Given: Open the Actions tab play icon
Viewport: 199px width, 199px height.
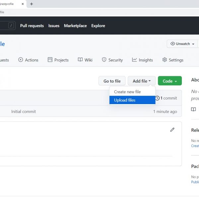Looking at the screenshot, I should [21, 60].
